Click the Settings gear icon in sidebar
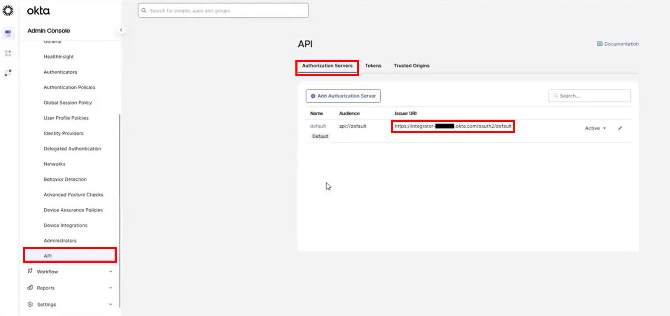The image size is (670, 316). [x=30, y=305]
